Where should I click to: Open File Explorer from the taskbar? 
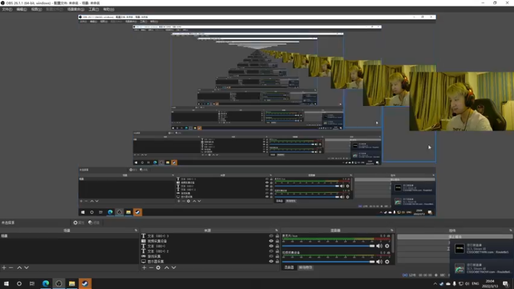pos(72,283)
